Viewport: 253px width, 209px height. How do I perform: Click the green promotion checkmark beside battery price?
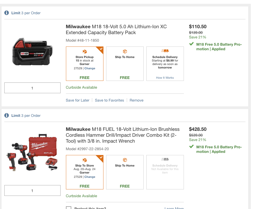click(x=191, y=44)
